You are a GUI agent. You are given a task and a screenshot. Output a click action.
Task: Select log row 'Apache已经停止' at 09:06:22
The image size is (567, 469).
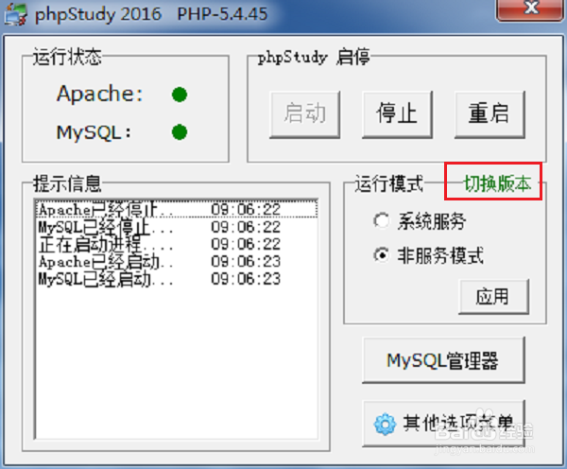177,209
